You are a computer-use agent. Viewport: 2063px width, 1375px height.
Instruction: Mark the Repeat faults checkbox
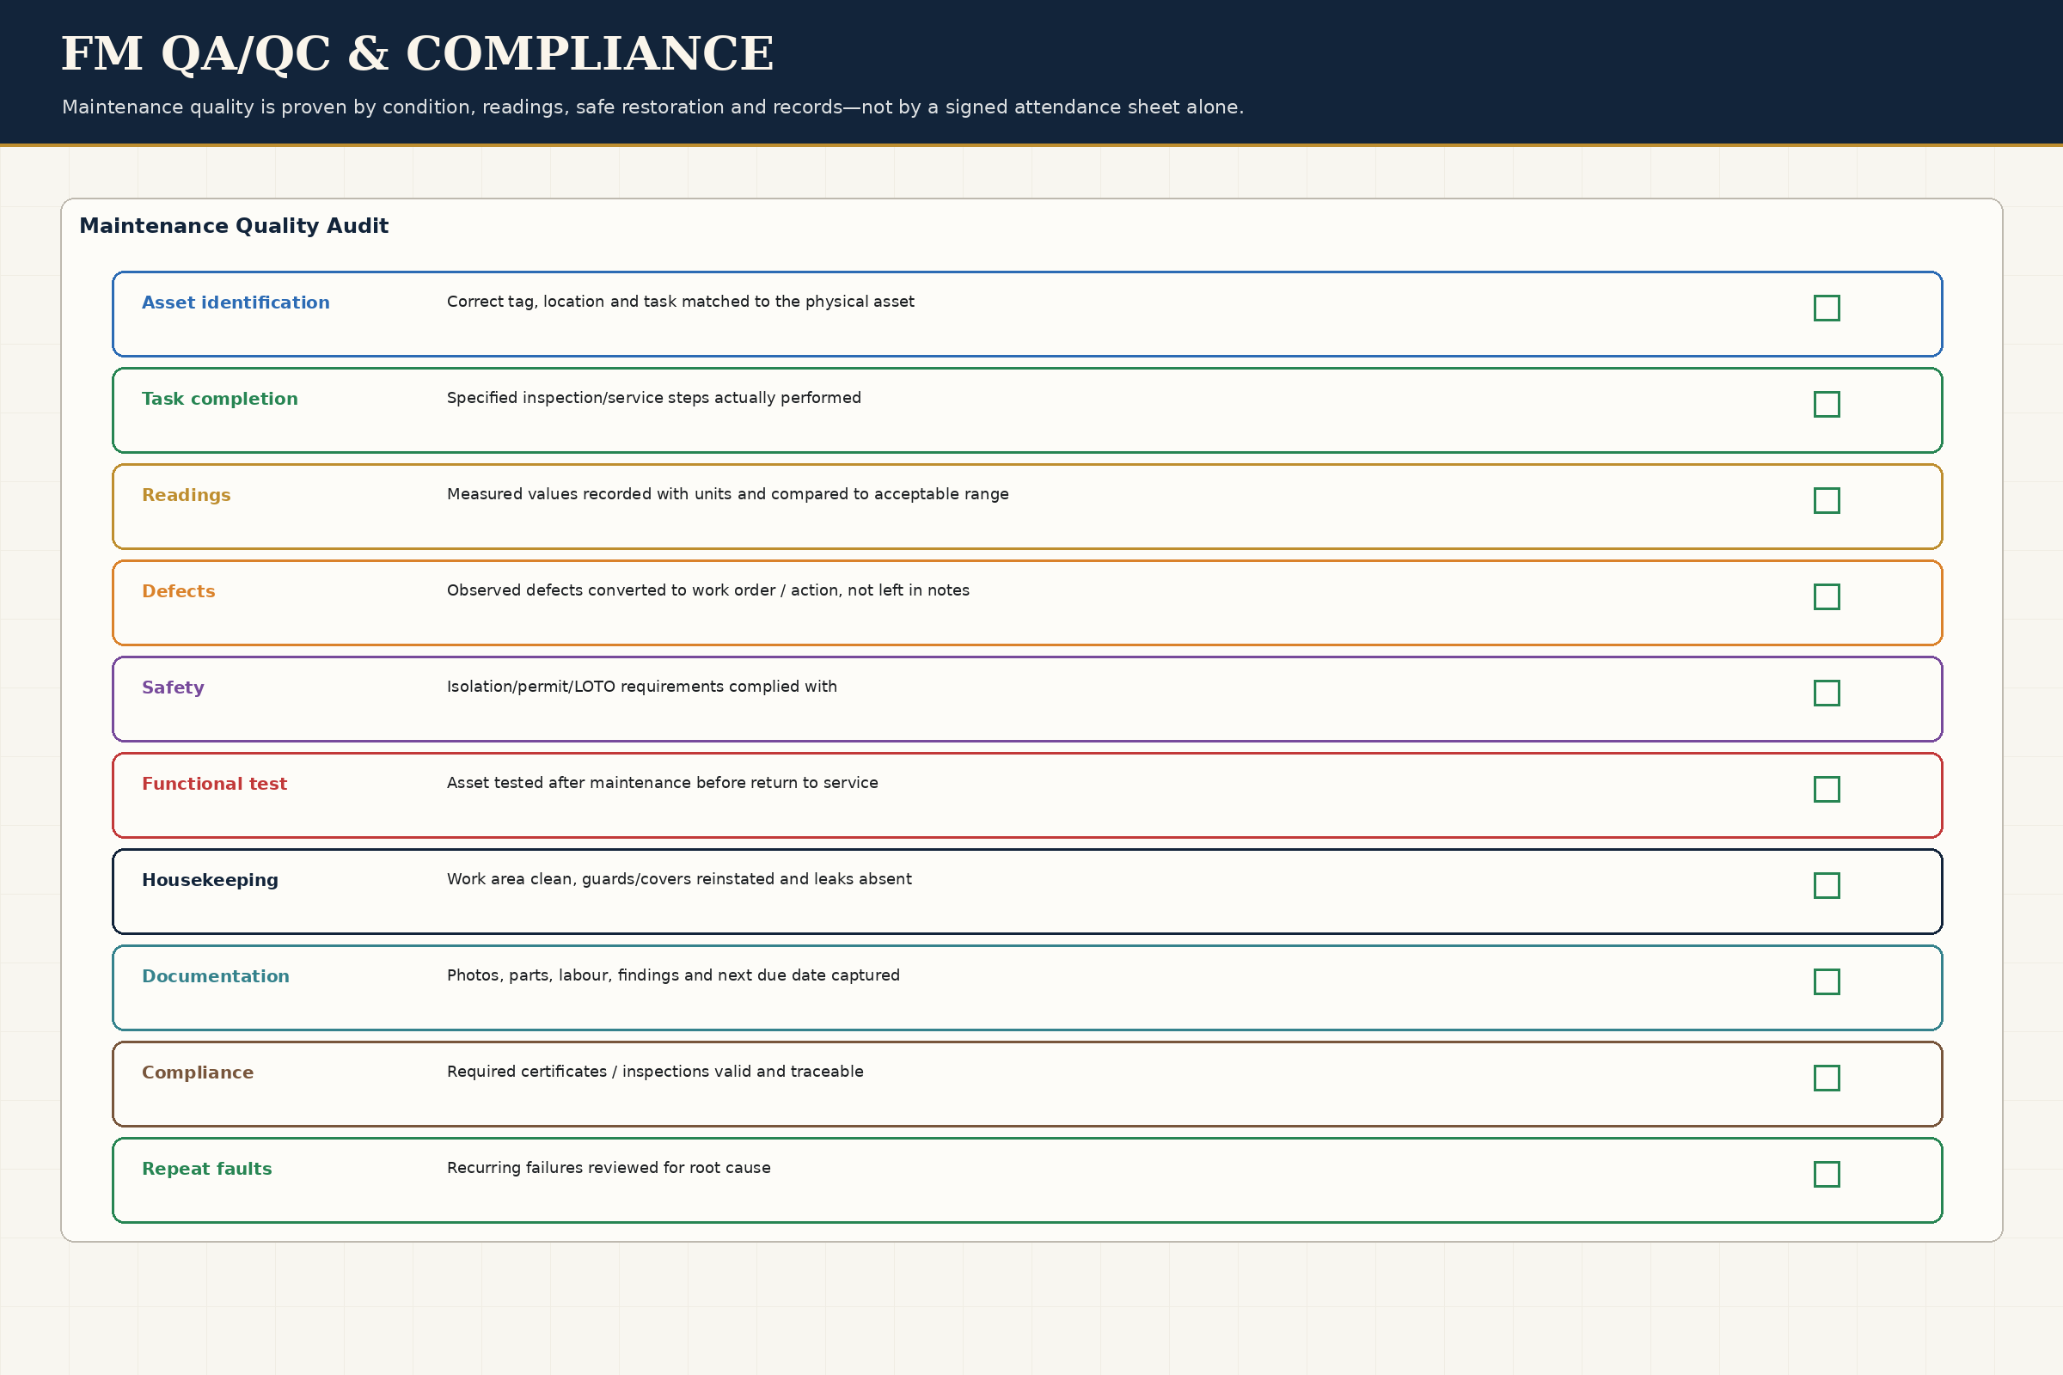coord(1826,1174)
